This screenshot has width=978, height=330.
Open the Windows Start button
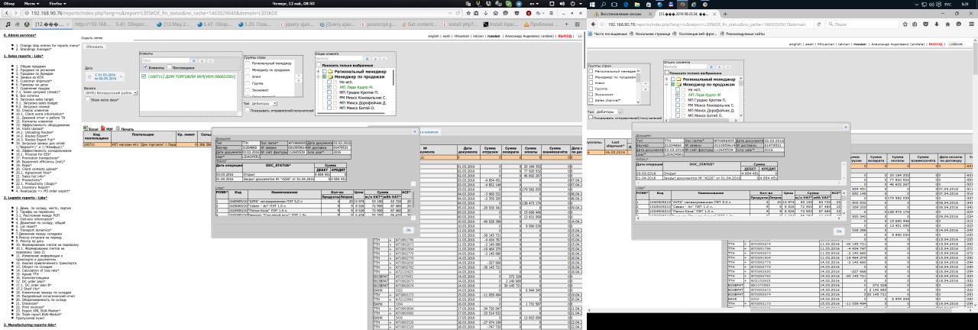point(592,5)
